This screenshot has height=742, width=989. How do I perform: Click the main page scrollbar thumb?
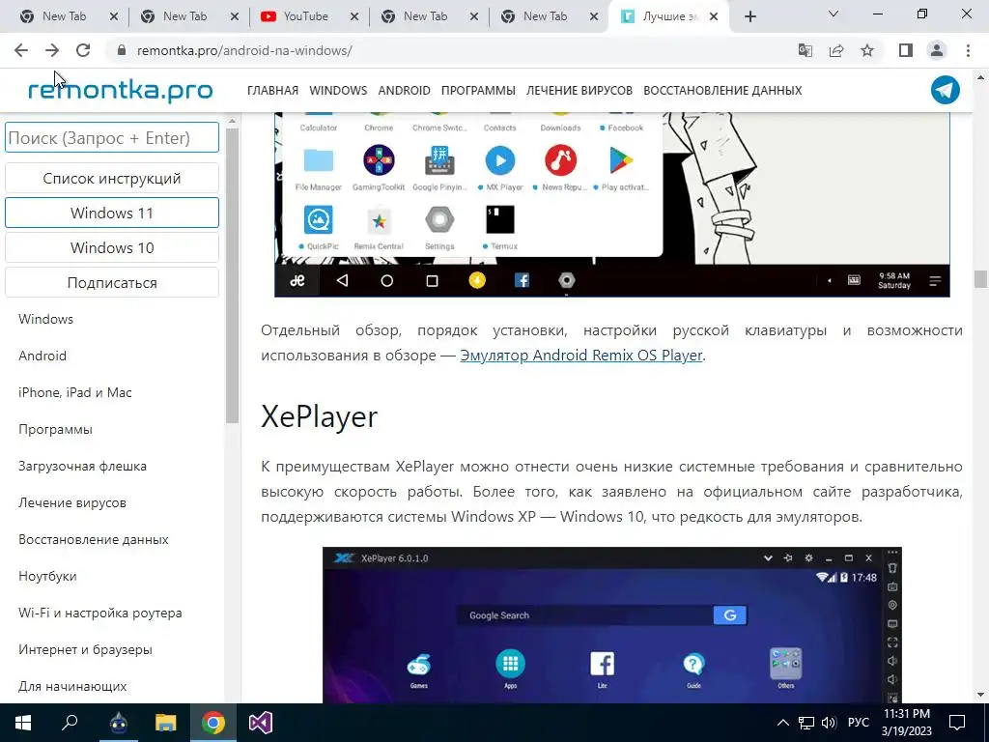point(980,278)
